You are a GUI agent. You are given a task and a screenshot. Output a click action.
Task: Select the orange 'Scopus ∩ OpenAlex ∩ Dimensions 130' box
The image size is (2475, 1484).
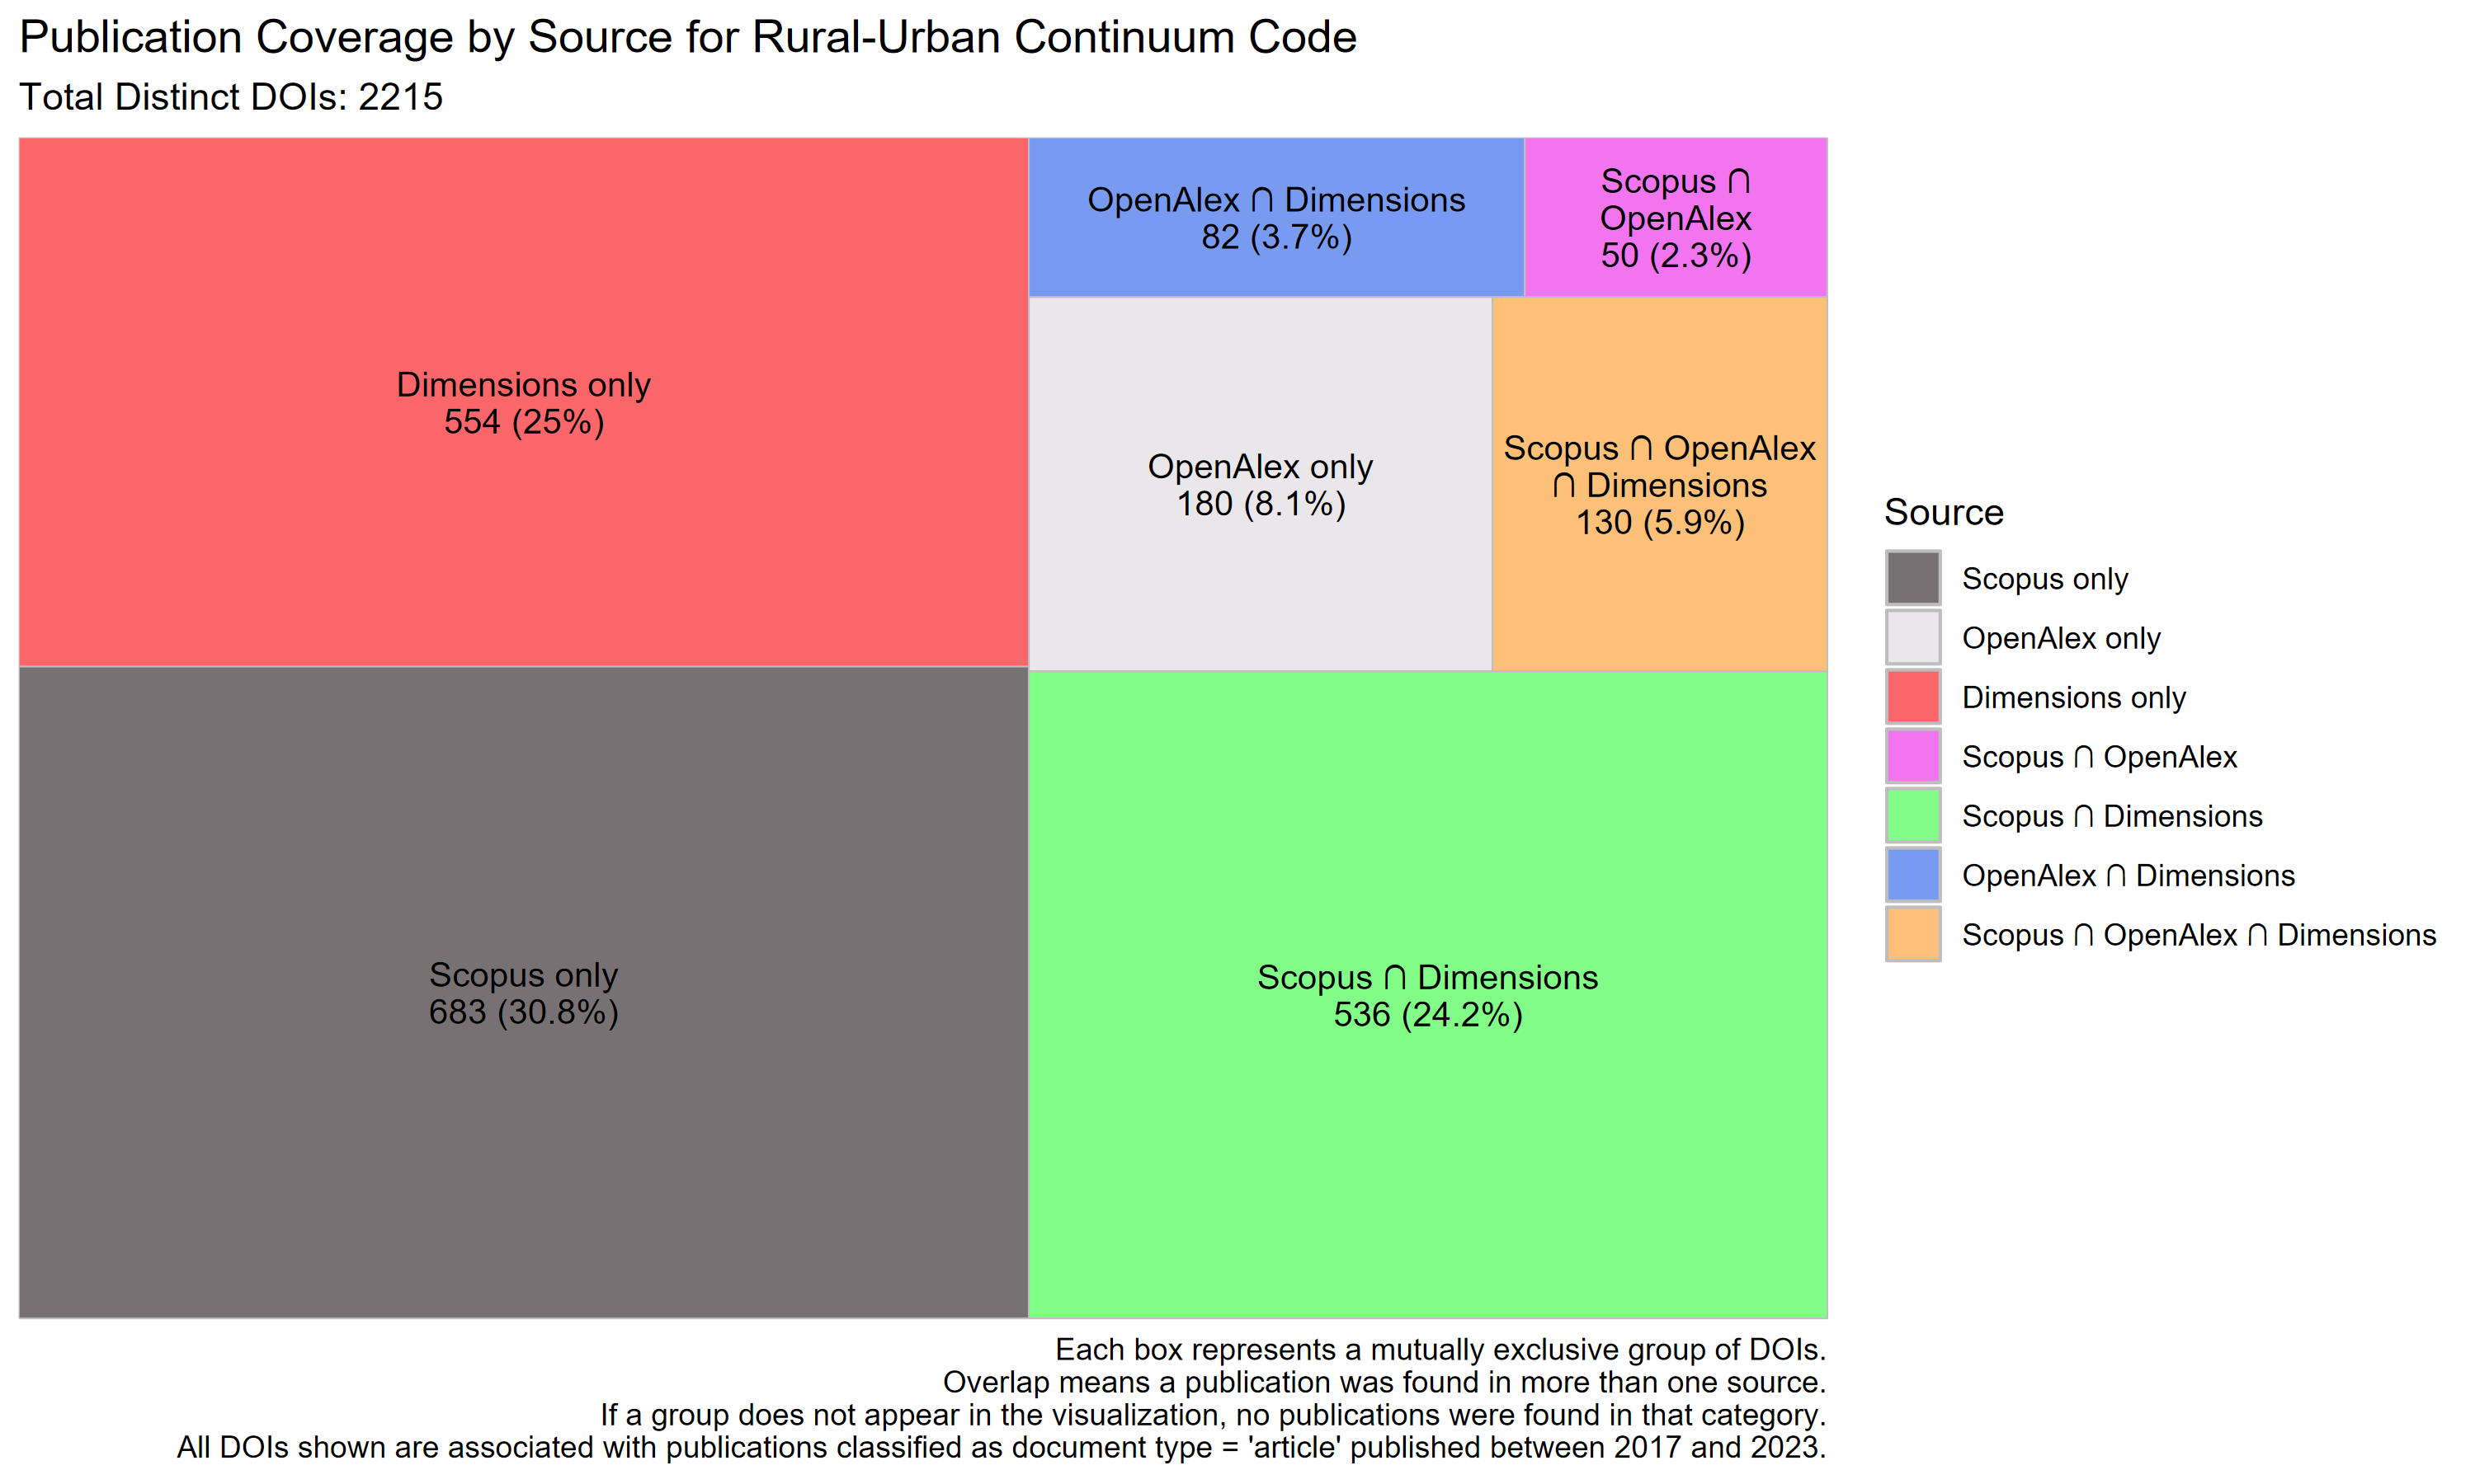click(x=1660, y=484)
